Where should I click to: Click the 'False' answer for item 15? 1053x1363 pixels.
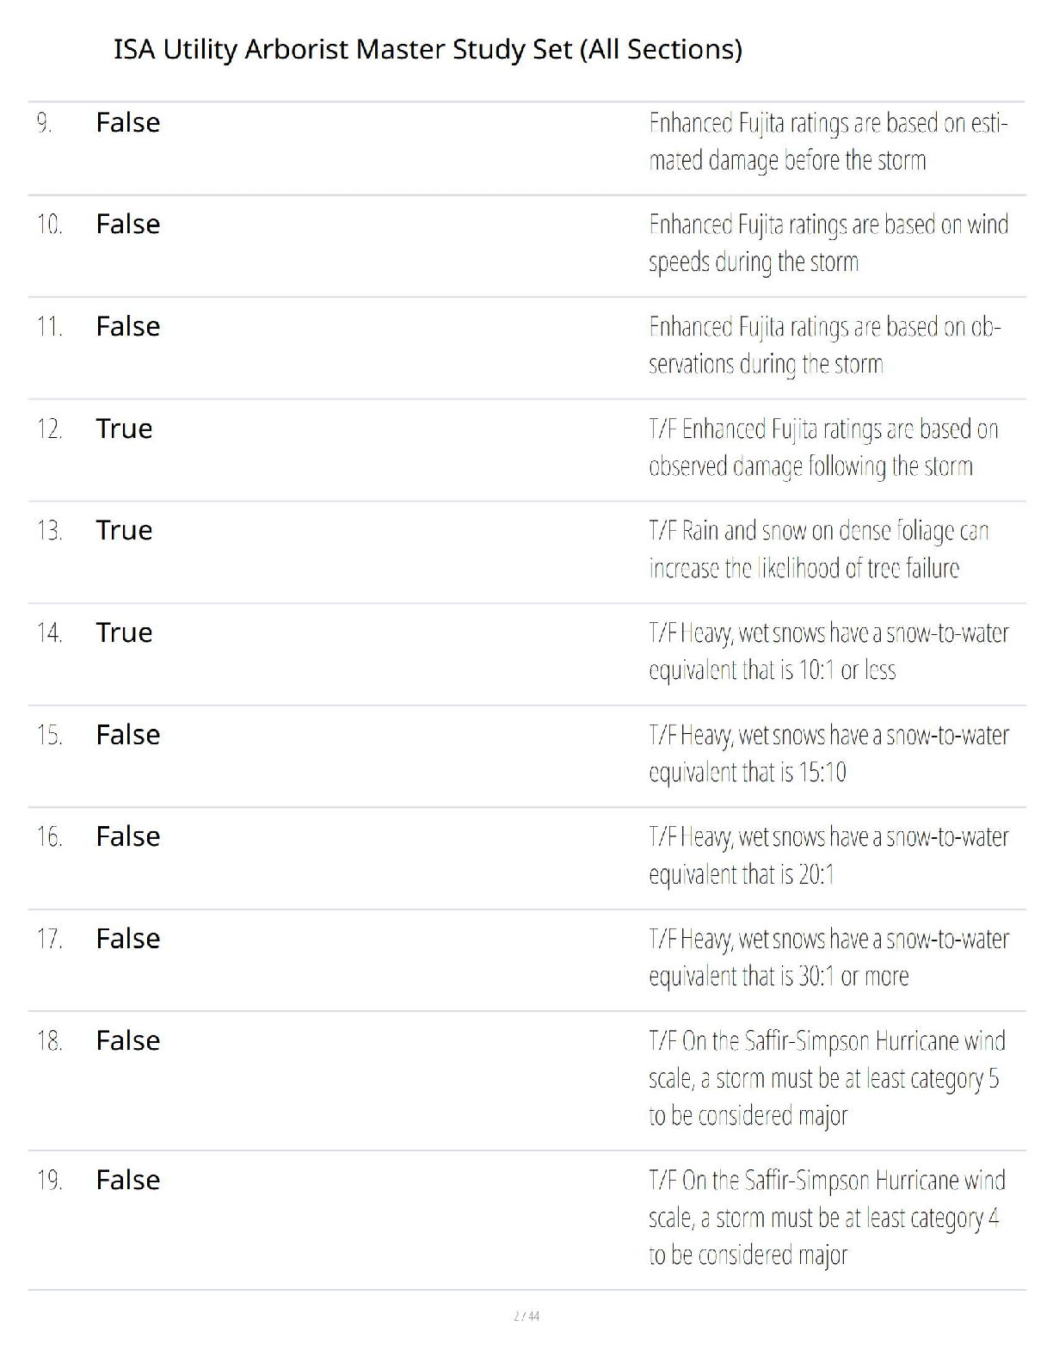click(x=127, y=735)
